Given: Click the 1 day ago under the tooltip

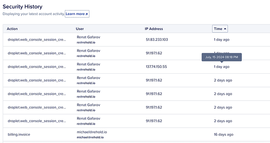Looking at the screenshot, I should coord(222,67).
